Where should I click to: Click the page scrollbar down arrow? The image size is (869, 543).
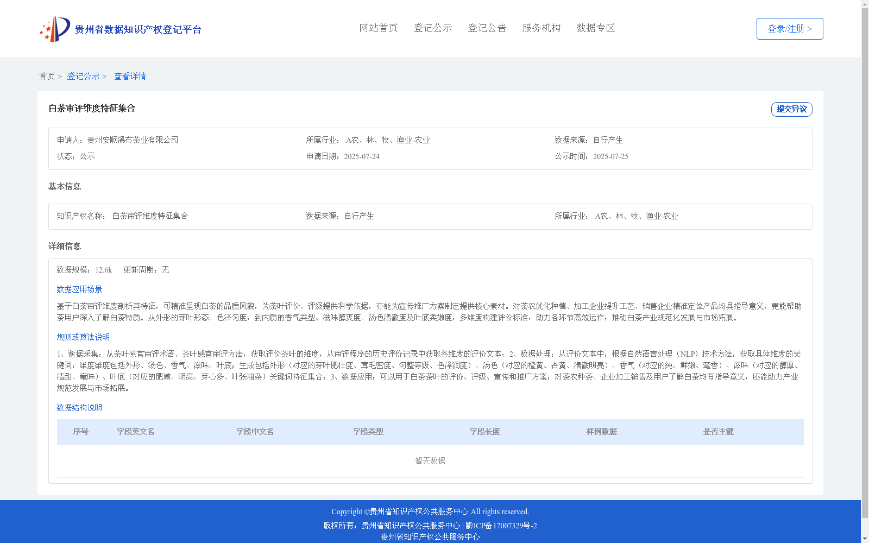coord(865,539)
